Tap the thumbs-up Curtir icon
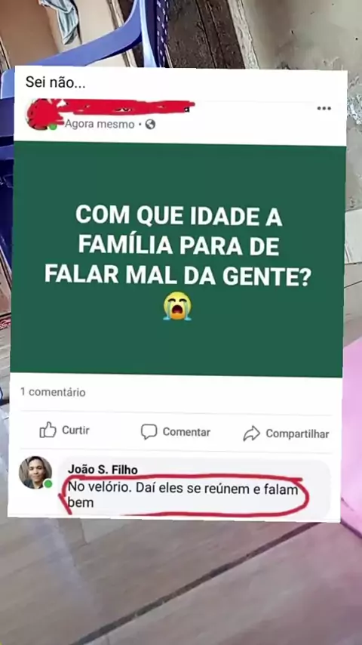This screenshot has height=645, width=362. [48, 430]
